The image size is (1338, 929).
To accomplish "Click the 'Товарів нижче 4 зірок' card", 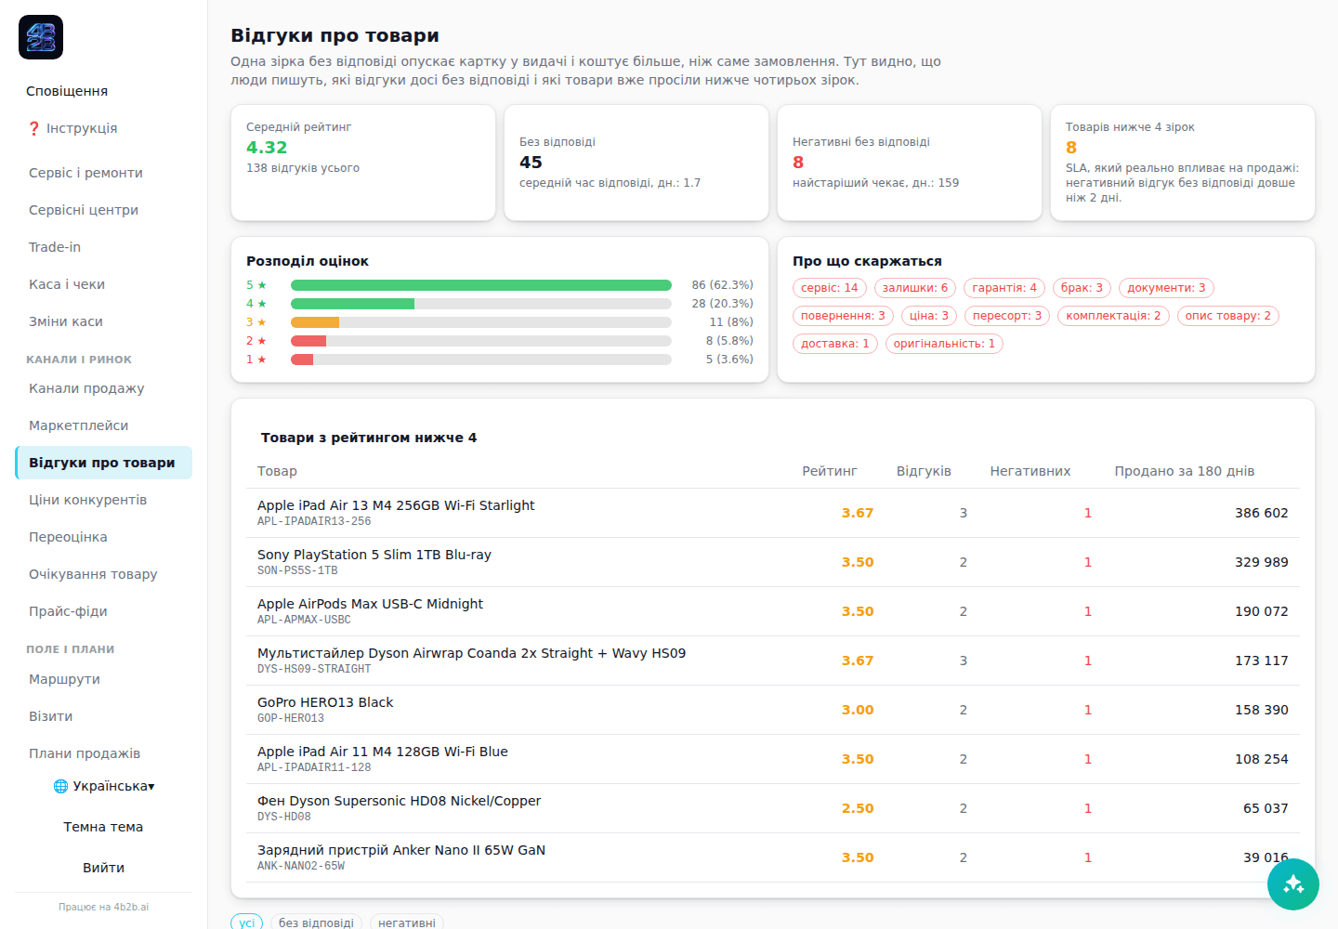I will (x=1183, y=163).
